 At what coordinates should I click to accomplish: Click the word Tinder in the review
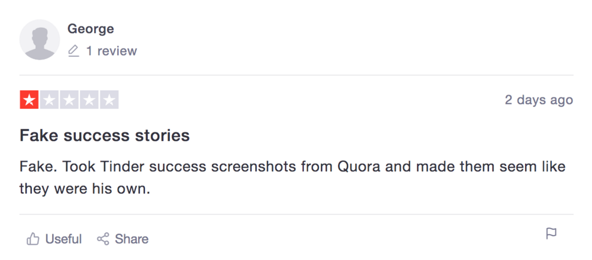coord(103,167)
